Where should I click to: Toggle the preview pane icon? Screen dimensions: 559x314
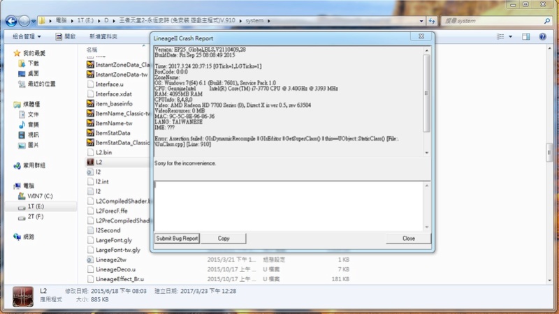[526, 36]
